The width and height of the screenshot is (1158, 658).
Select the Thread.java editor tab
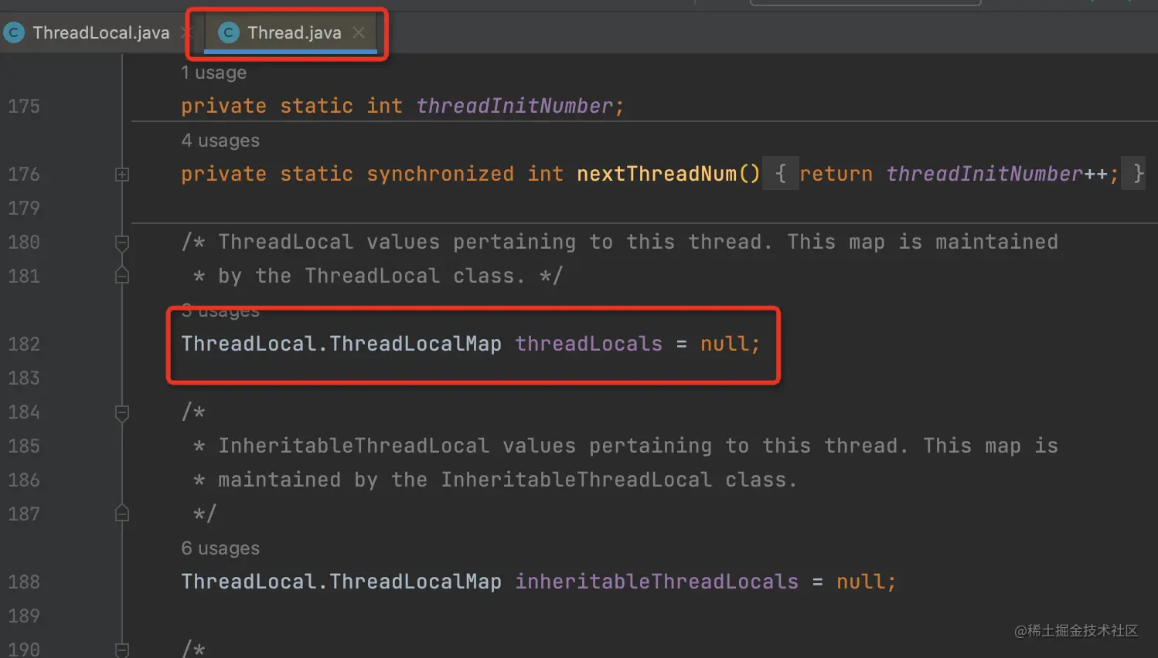tap(294, 32)
